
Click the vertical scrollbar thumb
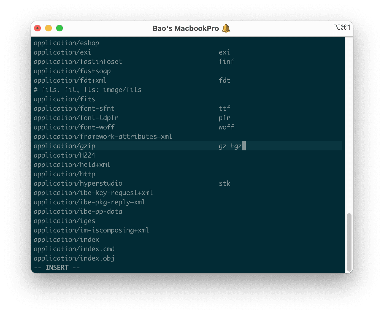click(349, 242)
